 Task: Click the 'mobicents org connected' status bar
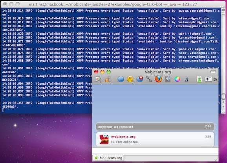click(155, 127)
